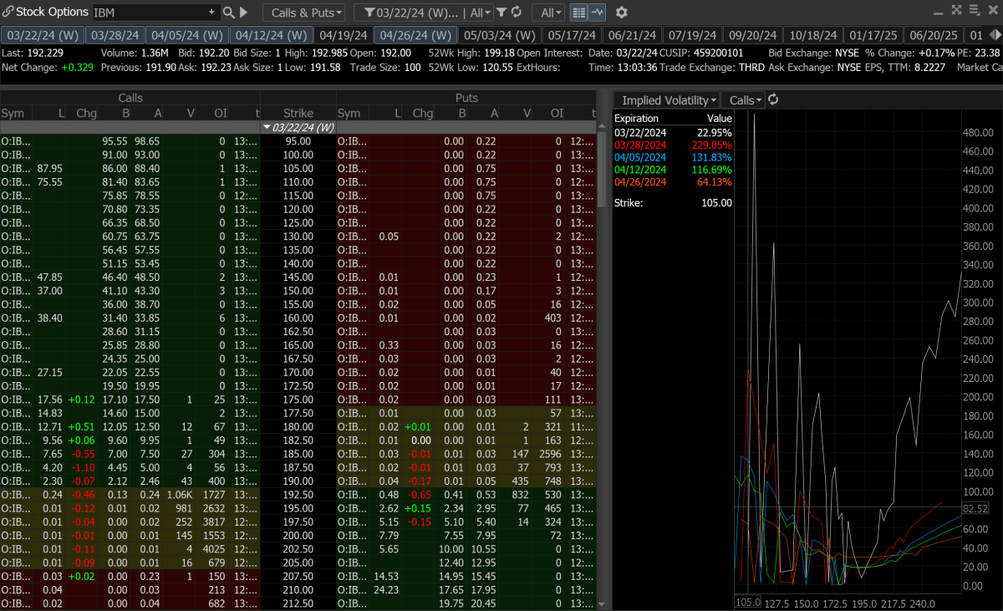Open the All dropdown beside the expiration filter
The height and width of the screenshot is (611, 1003).
(479, 13)
